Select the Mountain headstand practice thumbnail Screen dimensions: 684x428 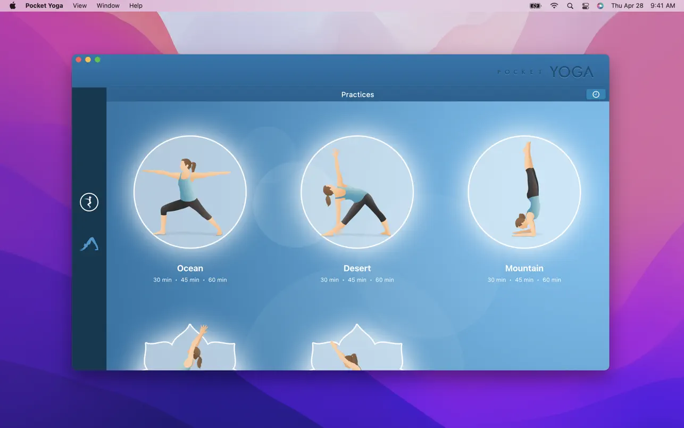[524, 192]
